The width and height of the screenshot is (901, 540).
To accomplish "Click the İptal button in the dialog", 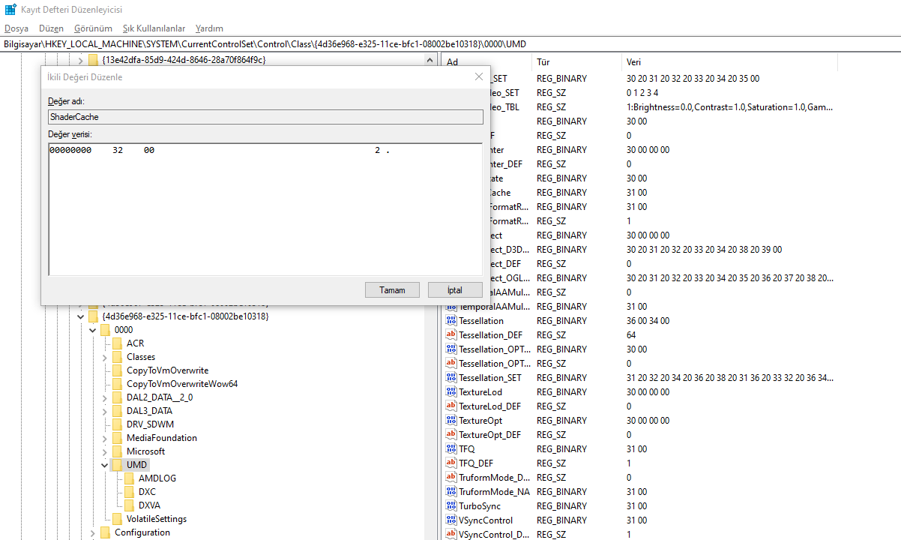I will click(x=455, y=290).
